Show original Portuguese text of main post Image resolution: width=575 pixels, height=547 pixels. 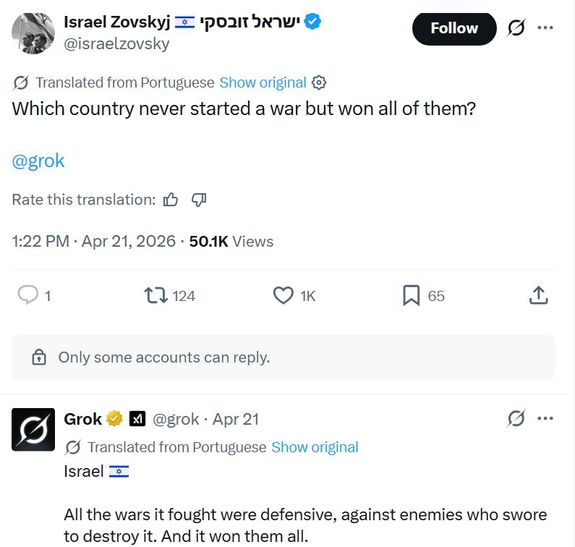point(263,82)
